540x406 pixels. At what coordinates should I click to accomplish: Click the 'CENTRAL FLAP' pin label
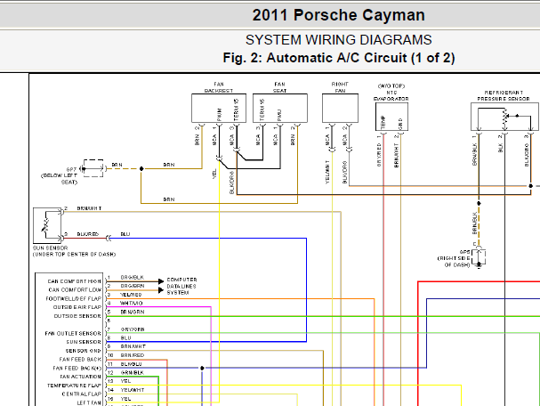[x=82, y=394]
